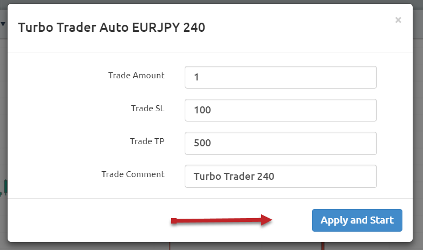Select the Trade SL field containing 100
423x250 pixels.
point(281,110)
